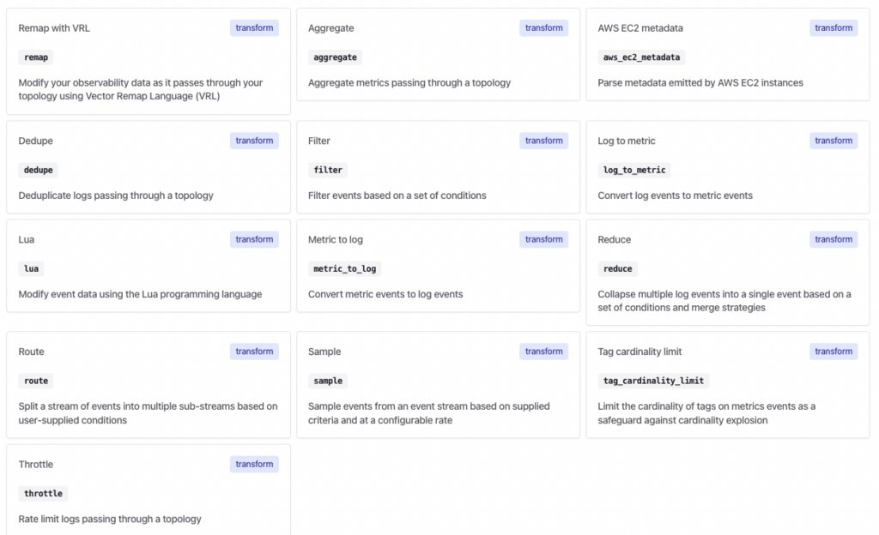Open the Sample transform card

tap(438, 385)
